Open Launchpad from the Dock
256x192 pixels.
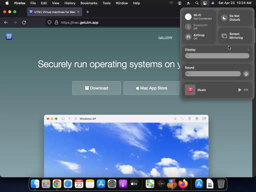[46, 184]
